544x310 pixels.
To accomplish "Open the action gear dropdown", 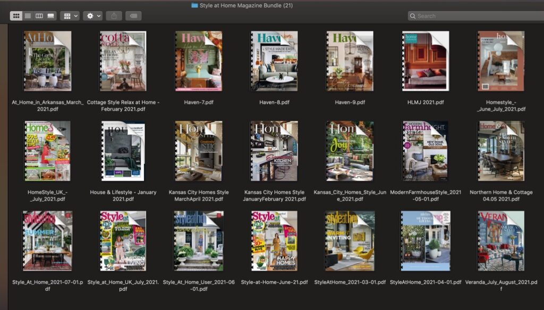I will tap(89, 15).
